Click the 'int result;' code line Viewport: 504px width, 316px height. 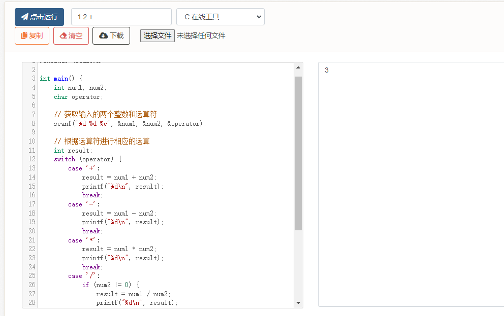[x=73, y=151]
